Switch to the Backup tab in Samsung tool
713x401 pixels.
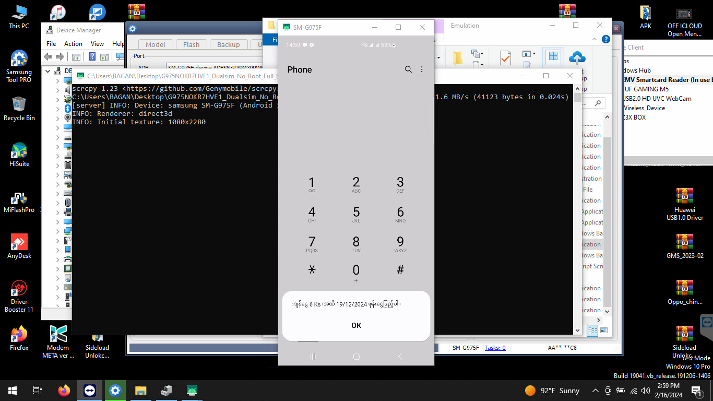point(229,44)
